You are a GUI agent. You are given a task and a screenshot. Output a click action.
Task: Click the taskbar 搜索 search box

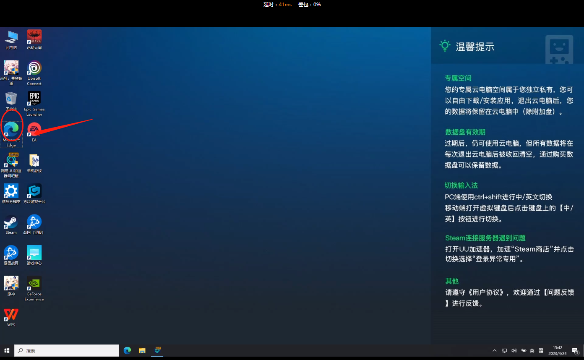click(x=67, y=350)
